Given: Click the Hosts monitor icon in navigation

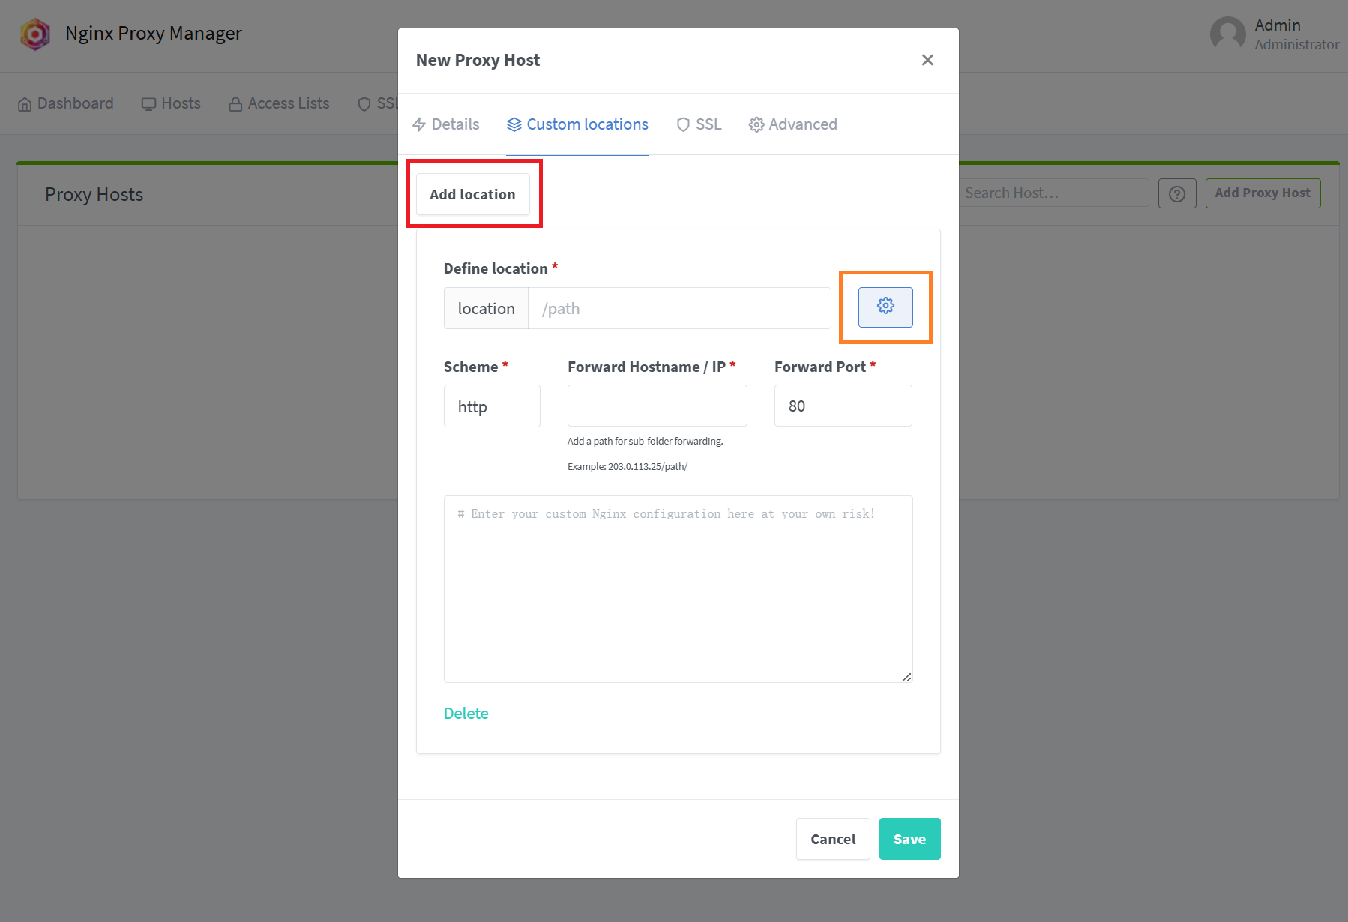Looking at the screenshot, I should tap(148, 103).
